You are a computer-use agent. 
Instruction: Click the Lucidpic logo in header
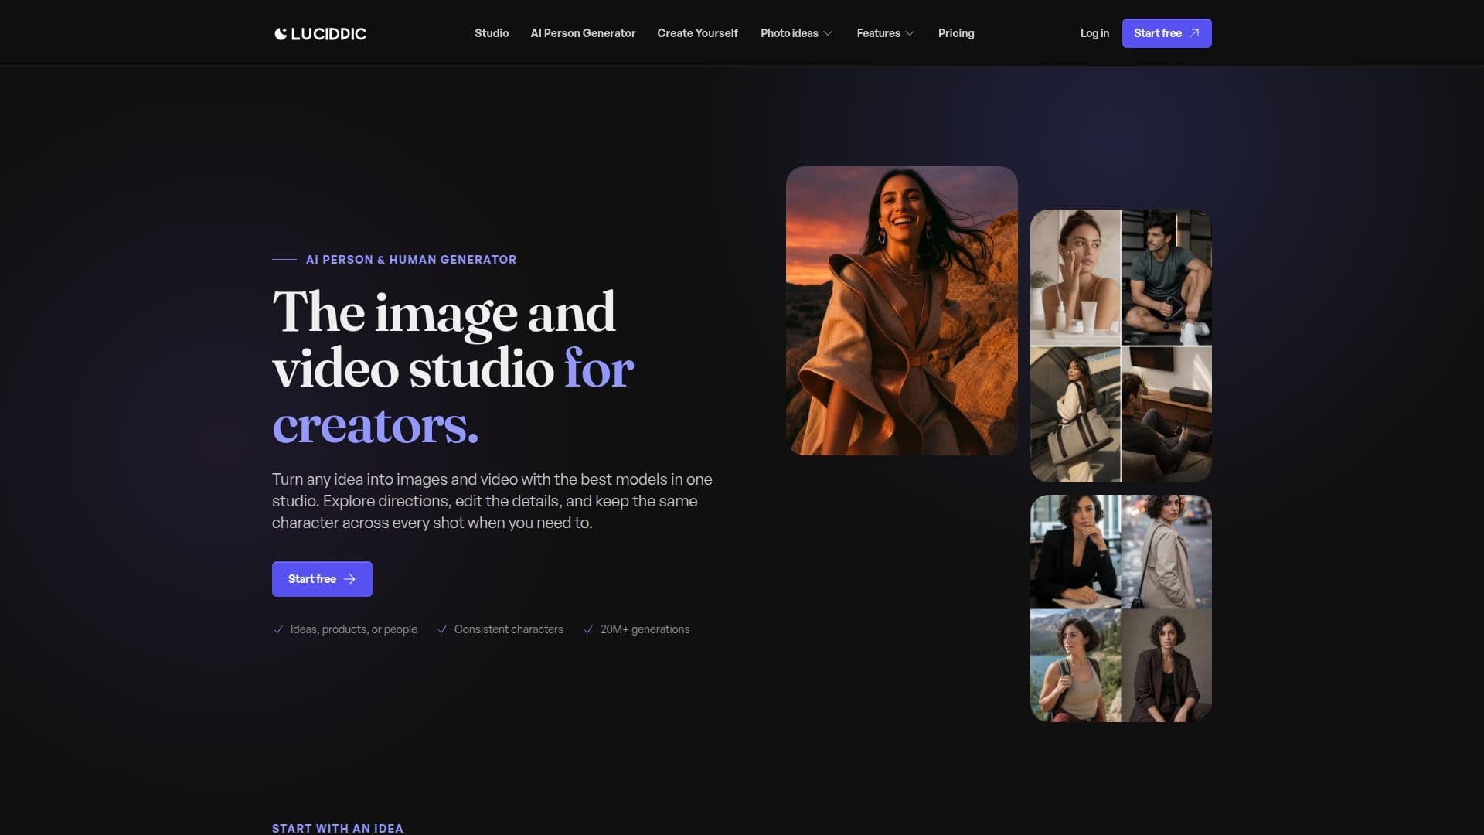(320, 33)
